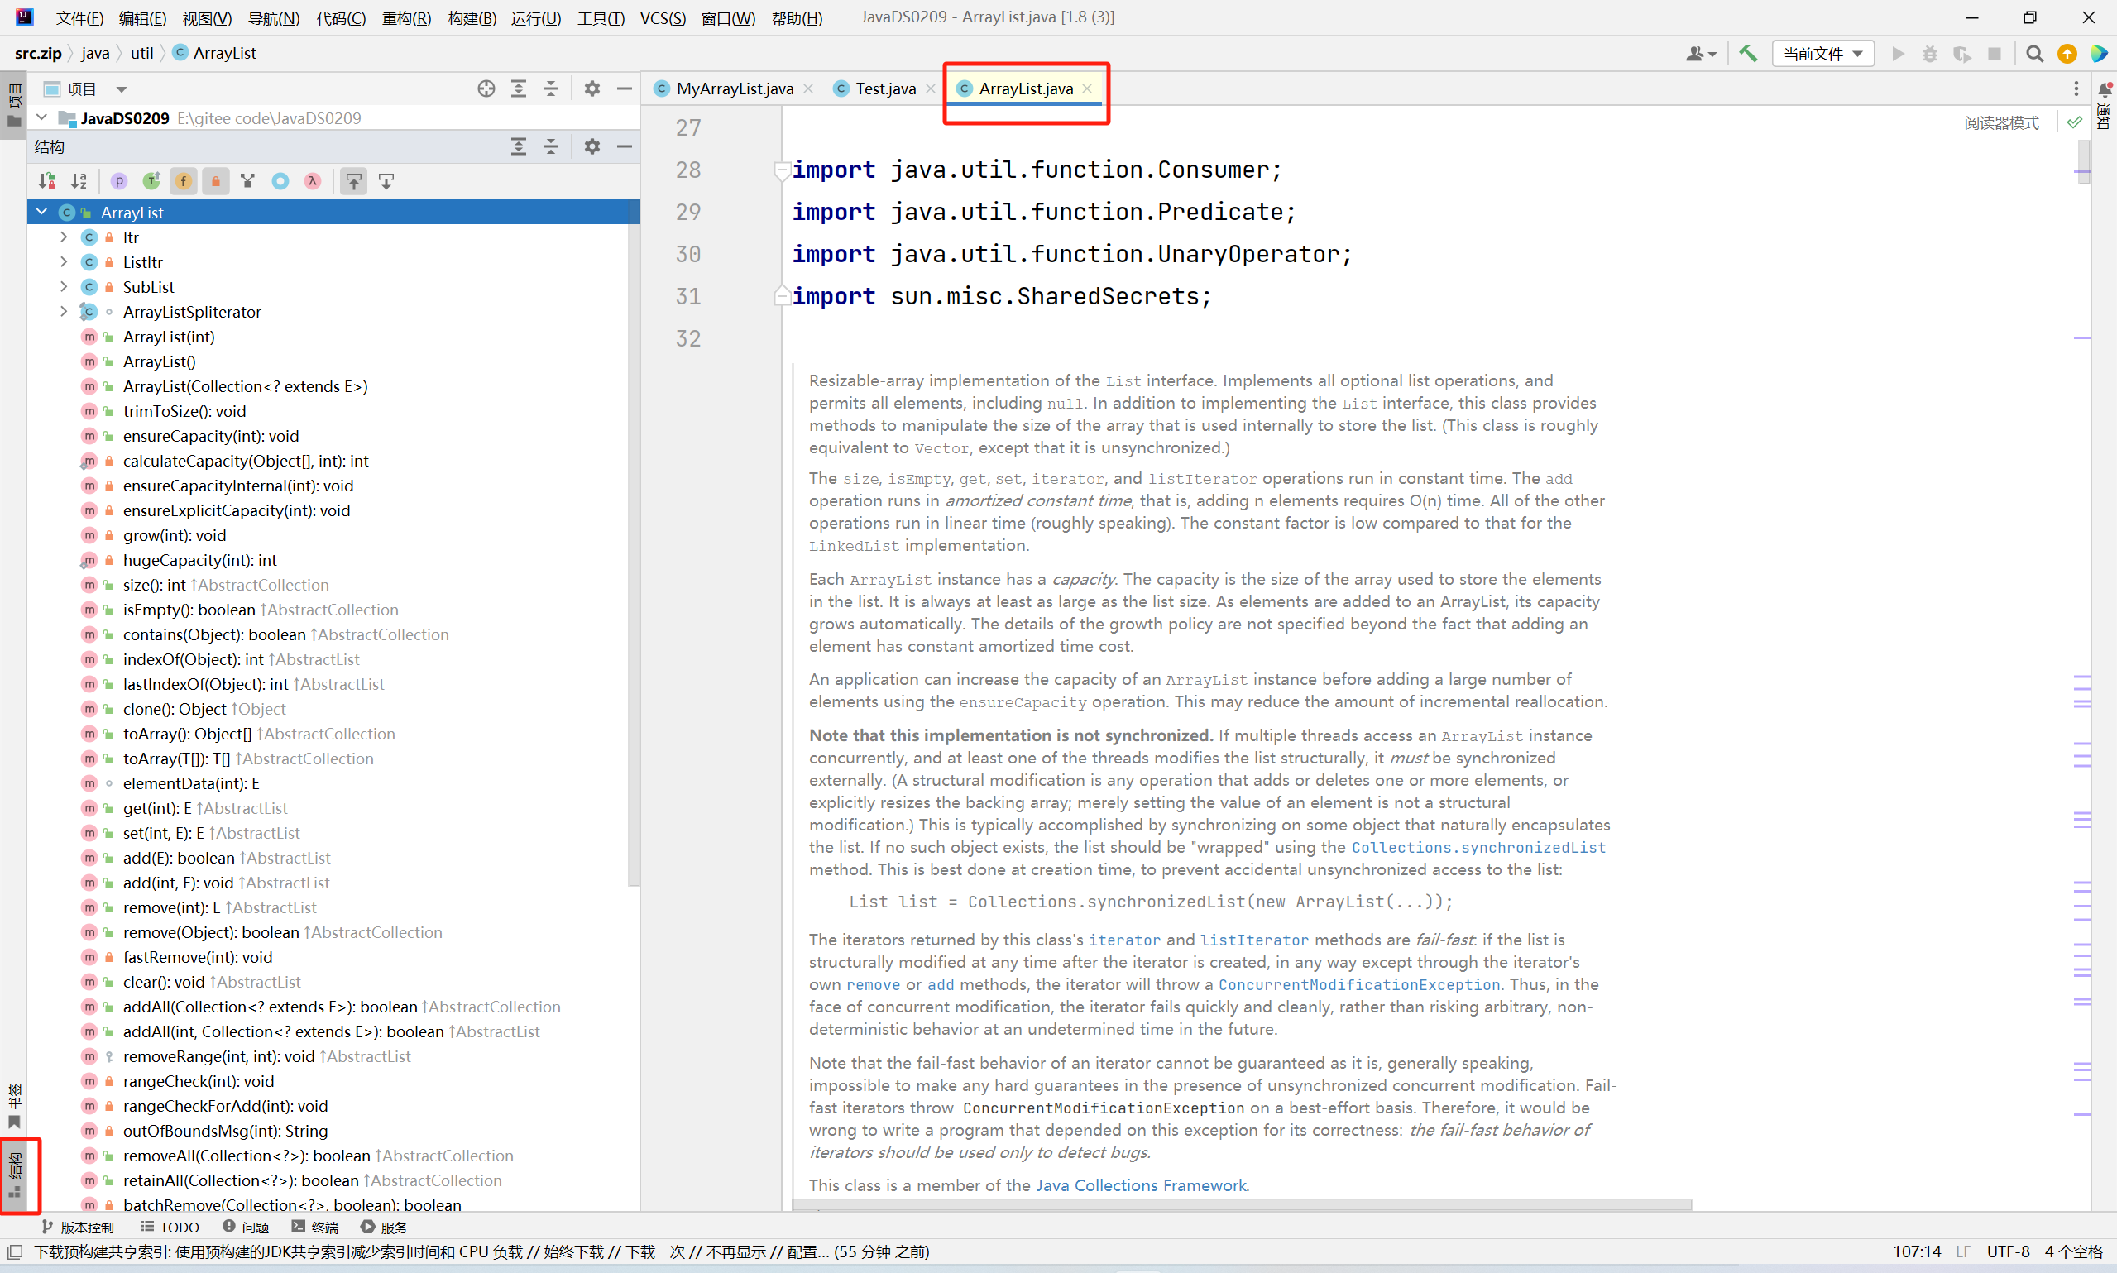This screenshot has width=2117, height=1273.
Task: Click util in the breadcrumb path
Action: [141, 53]
